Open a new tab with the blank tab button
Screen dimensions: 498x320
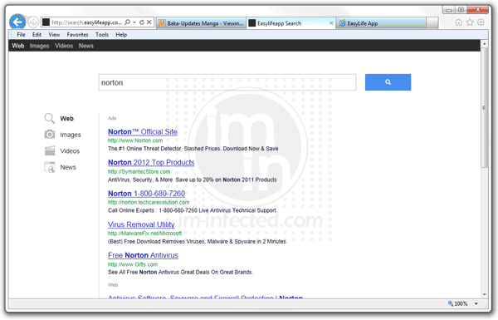(432, 23)
